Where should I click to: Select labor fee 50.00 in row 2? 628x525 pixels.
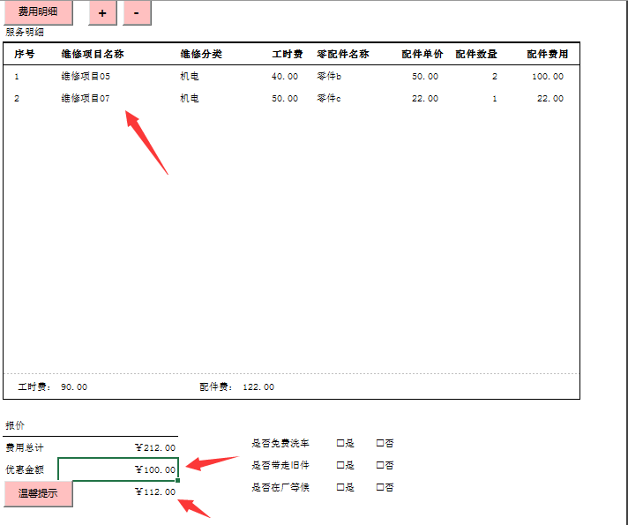point(285,98)
